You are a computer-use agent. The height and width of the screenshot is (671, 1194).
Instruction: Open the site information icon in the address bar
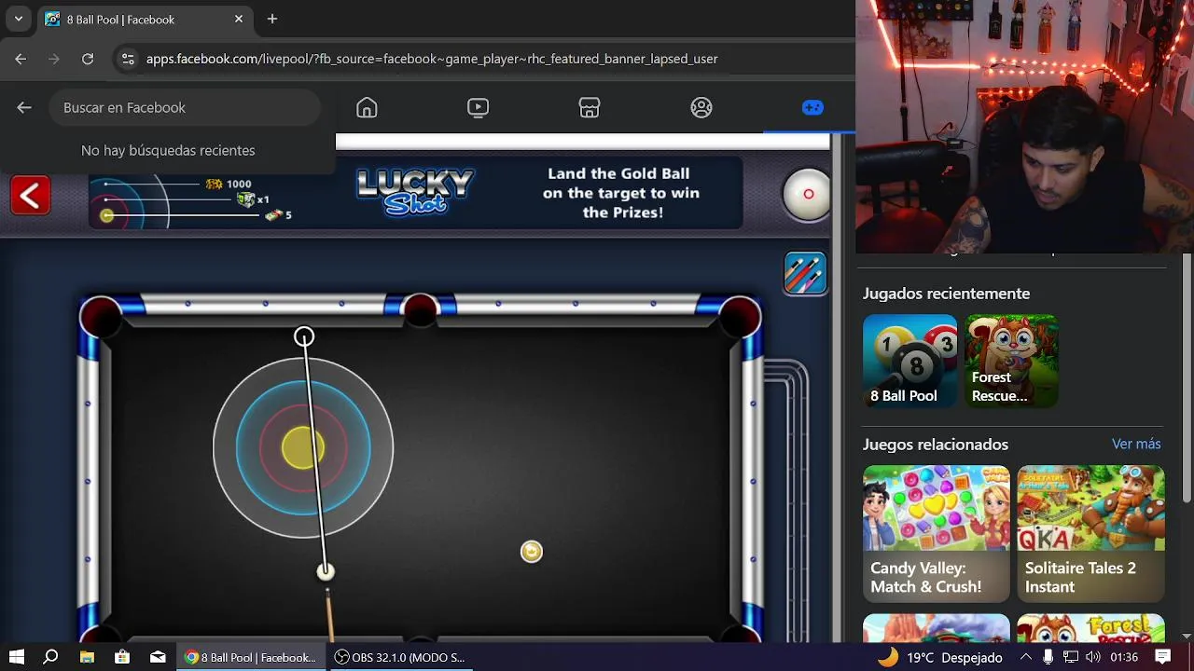(128, 59)
